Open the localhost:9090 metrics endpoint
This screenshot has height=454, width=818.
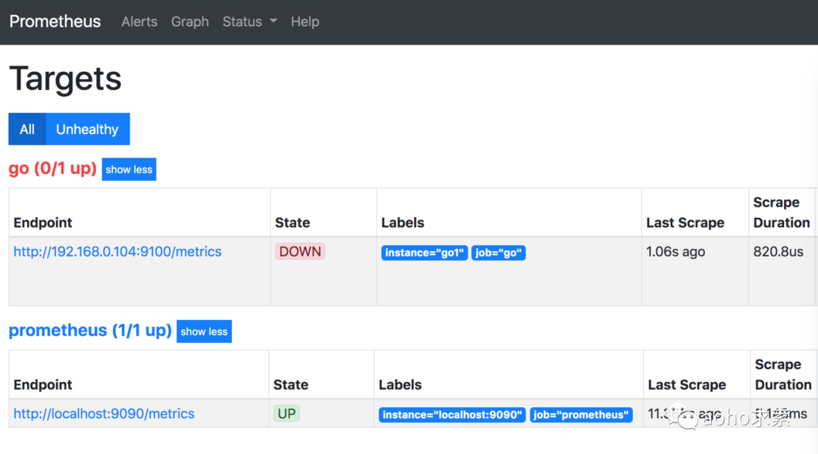point(104,414)
